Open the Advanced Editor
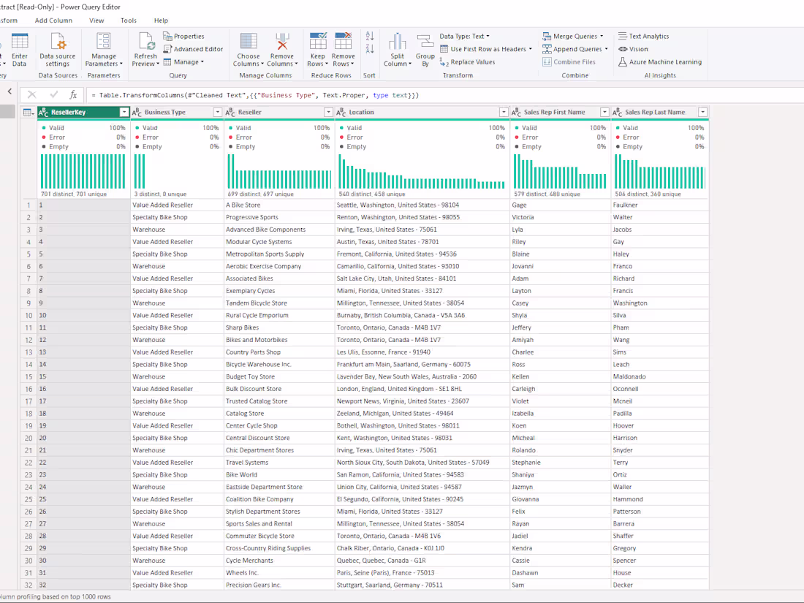The image size is (804, 603). pos(194,48)
